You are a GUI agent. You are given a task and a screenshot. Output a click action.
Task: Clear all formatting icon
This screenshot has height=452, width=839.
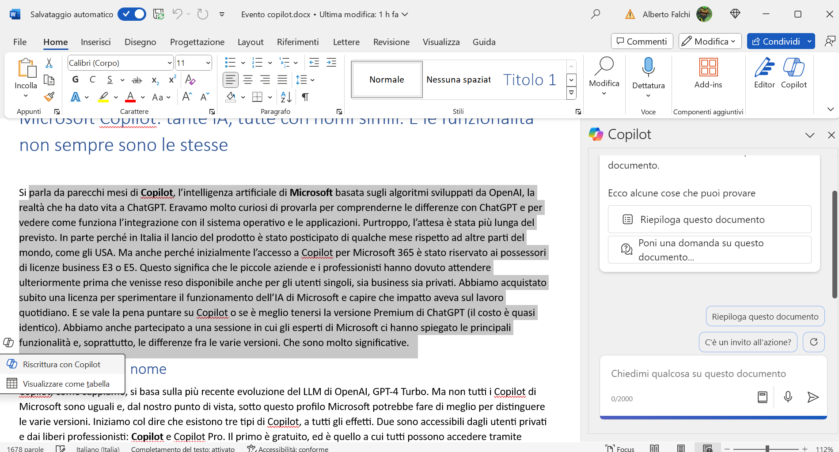point(190,80)
